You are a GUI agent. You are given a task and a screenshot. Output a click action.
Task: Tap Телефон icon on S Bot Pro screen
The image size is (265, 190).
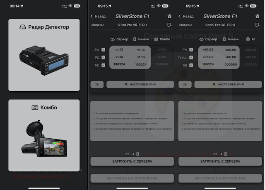(135, 39)
